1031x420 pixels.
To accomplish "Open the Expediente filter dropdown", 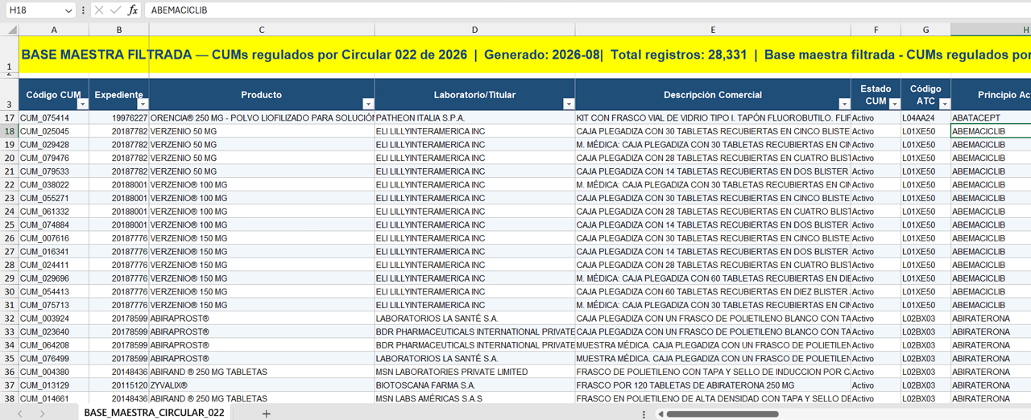I will [x=143, y=104].
